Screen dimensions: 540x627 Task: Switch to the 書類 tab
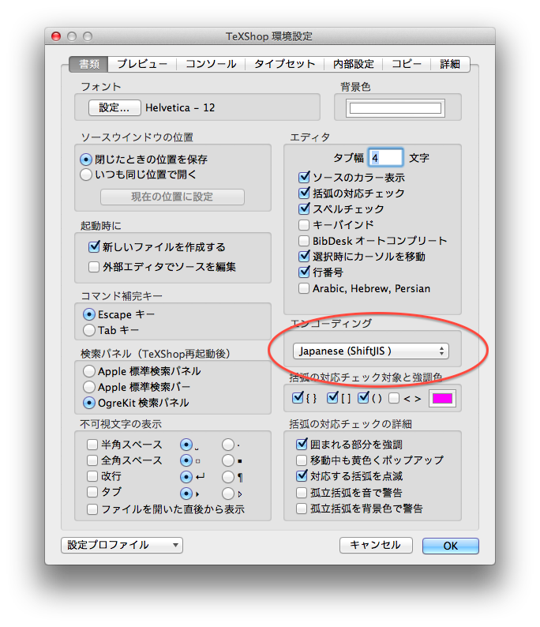88,64
